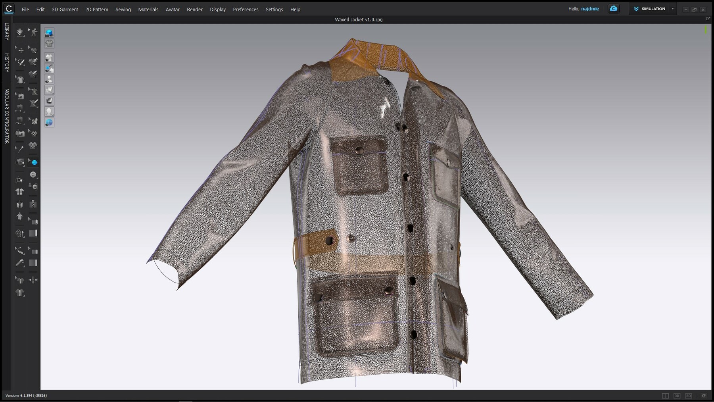Pick the Zipper tool from the toolbar

click(x=34, y=204)
